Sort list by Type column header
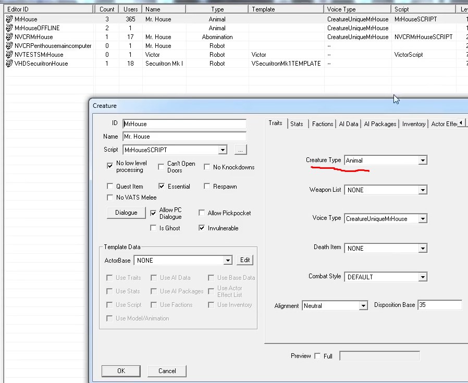 [x=217, y=9]
